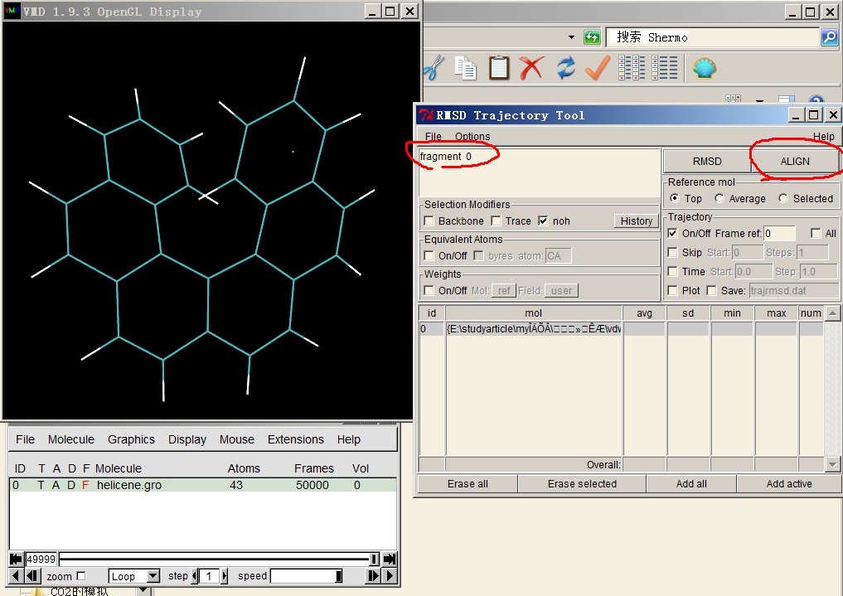Screen dimensions: 843x596
Task: Click the Erase all button
Action: pyautogui.click(x=468, y=483)
